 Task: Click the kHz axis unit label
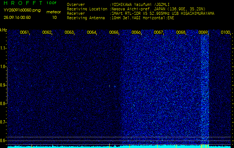point(3,30)
